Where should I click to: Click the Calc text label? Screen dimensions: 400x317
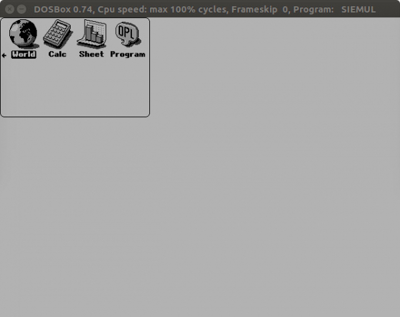(x=57, y=54)
